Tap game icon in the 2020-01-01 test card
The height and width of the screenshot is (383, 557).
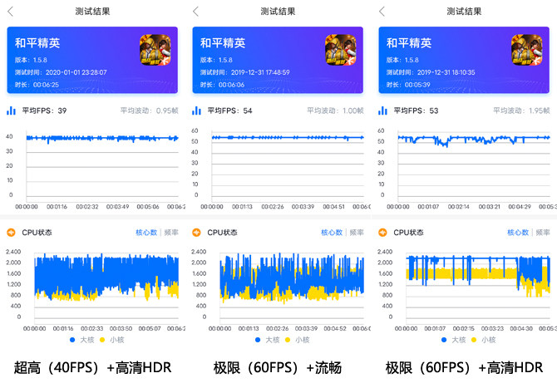point(155,50)
